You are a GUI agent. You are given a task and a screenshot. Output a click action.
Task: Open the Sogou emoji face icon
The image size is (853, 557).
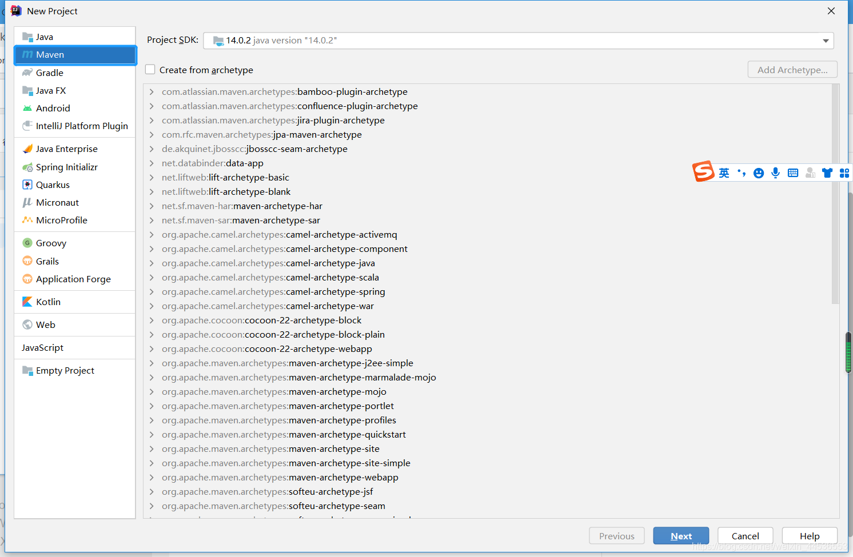click(x=759, y=173)
